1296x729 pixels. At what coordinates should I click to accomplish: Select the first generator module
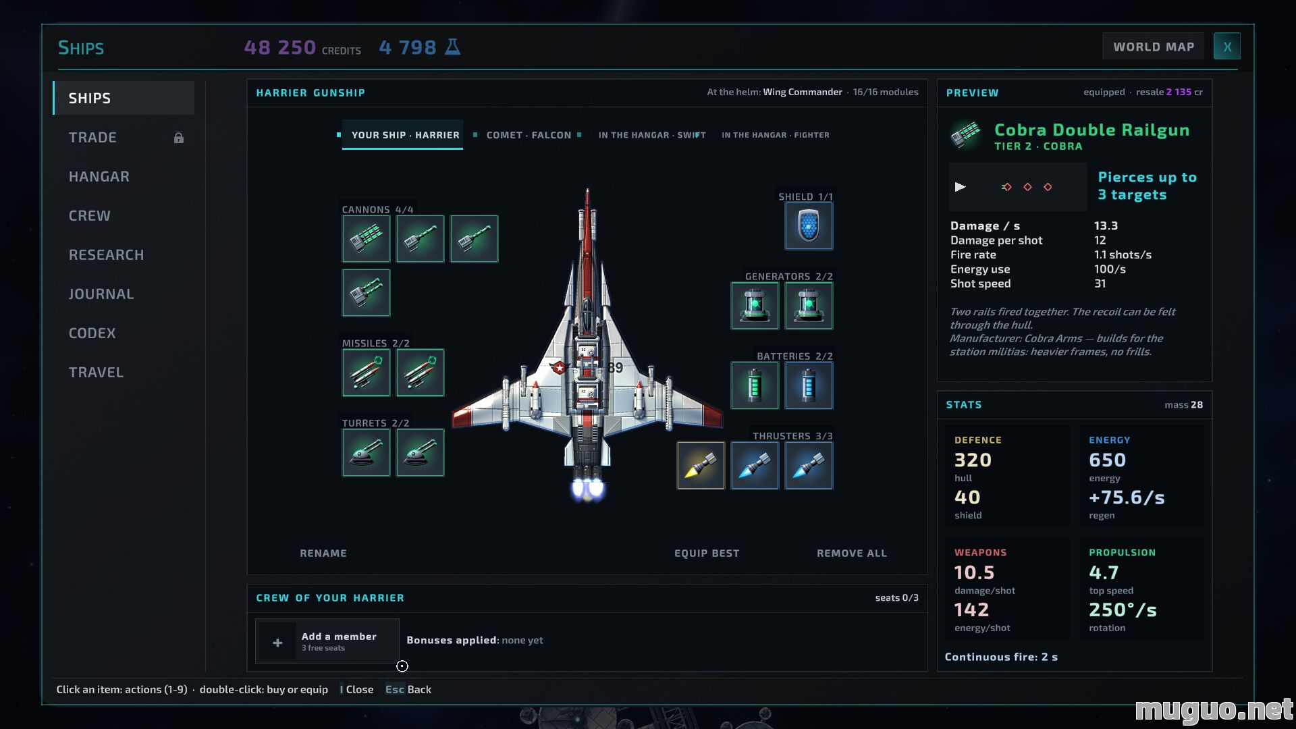tap(755, 306)
